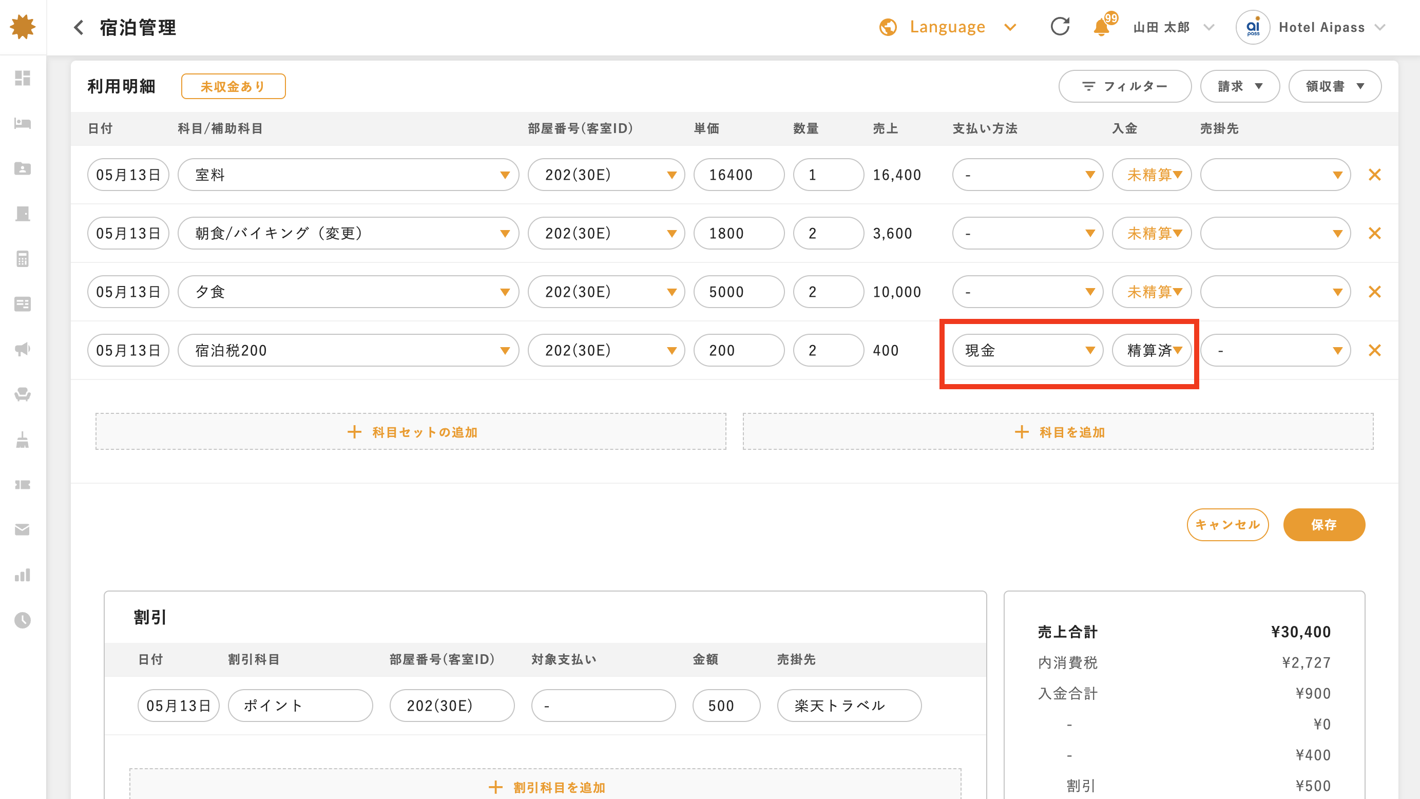The width and height of the screenshot is (1420, 799).
Task: Open the mail envelope sidebar icon
Action: pos(23,530)
